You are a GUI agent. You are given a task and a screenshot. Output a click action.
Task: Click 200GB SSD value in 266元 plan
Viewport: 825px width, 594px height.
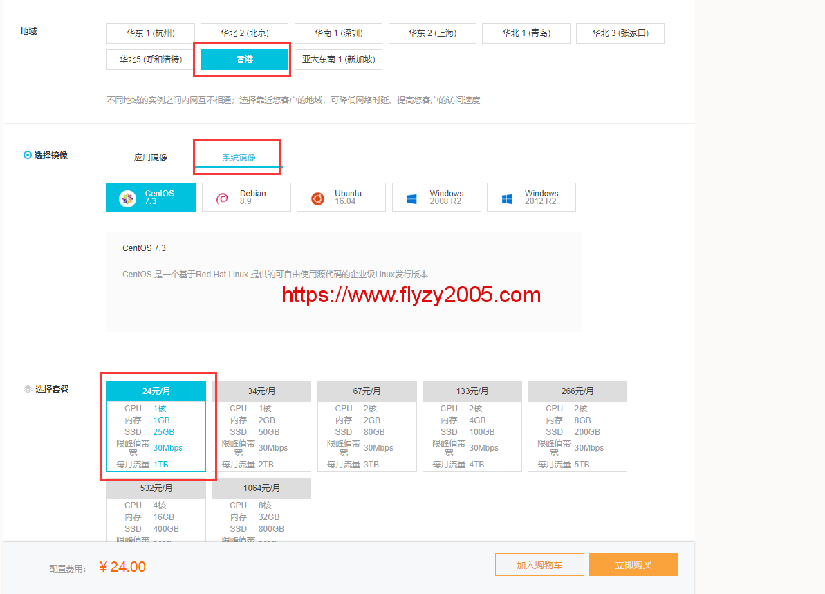(x=587, y=432)
